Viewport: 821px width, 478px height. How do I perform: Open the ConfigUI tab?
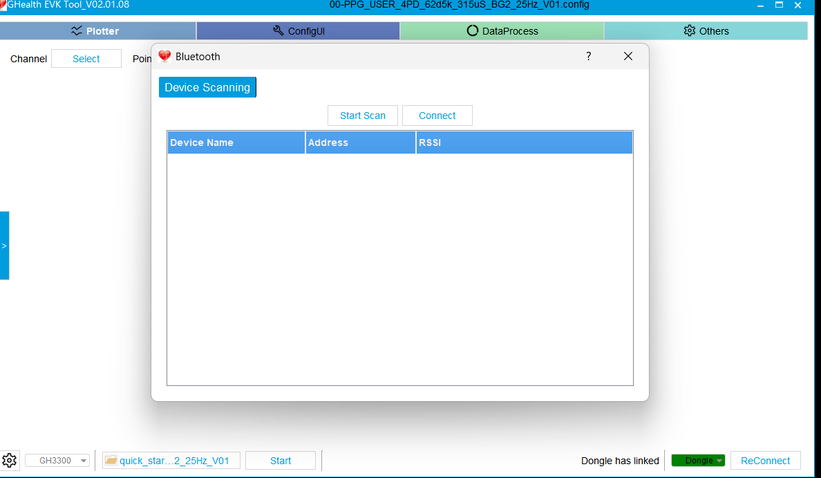(x=298, y=31)
